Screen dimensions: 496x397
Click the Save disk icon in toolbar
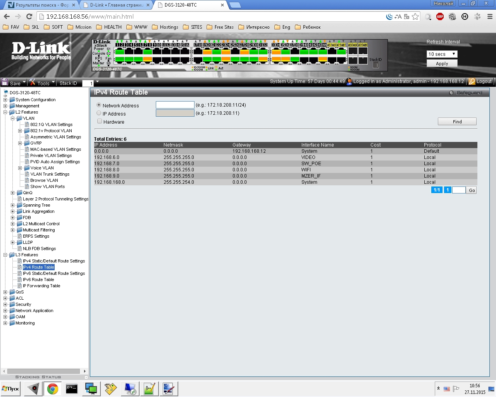(5, 82)
